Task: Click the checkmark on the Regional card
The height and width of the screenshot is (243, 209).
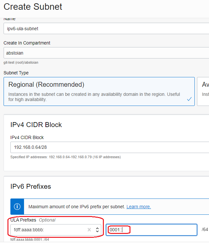Action: pyautogui.click(x=189, y=99)
